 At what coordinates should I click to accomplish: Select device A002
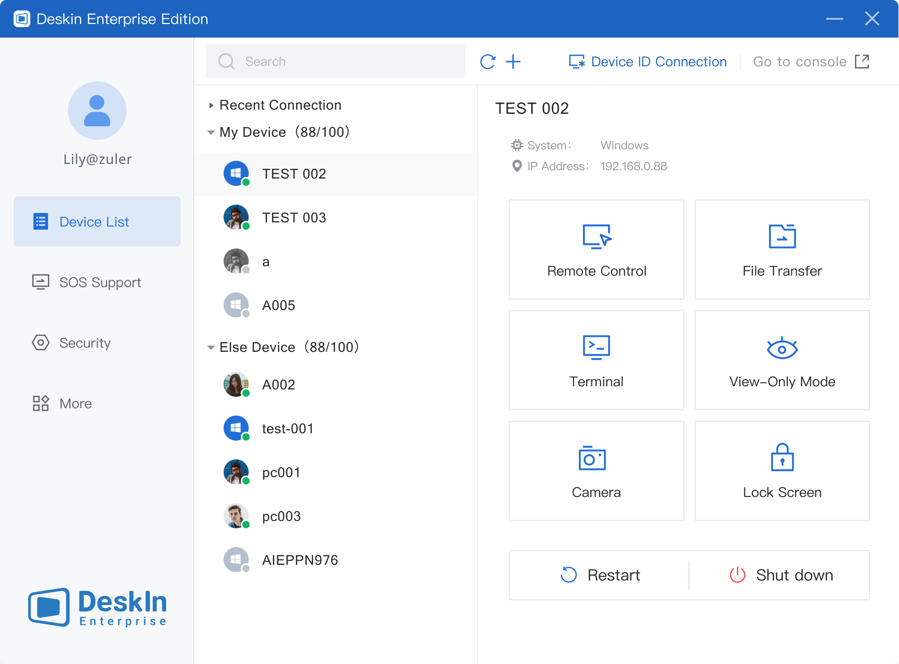coord(336,384)
